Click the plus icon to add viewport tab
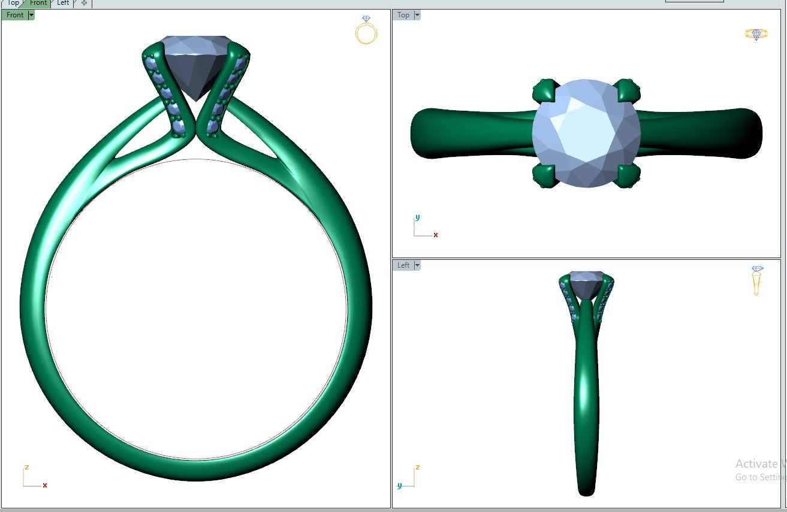The width and height of the screenshot is (787, 512). click(x=84, y=3)
